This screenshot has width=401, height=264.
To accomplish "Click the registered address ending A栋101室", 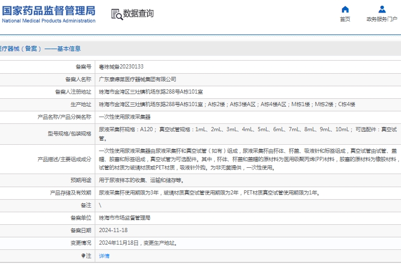I will tap(151, 91).
